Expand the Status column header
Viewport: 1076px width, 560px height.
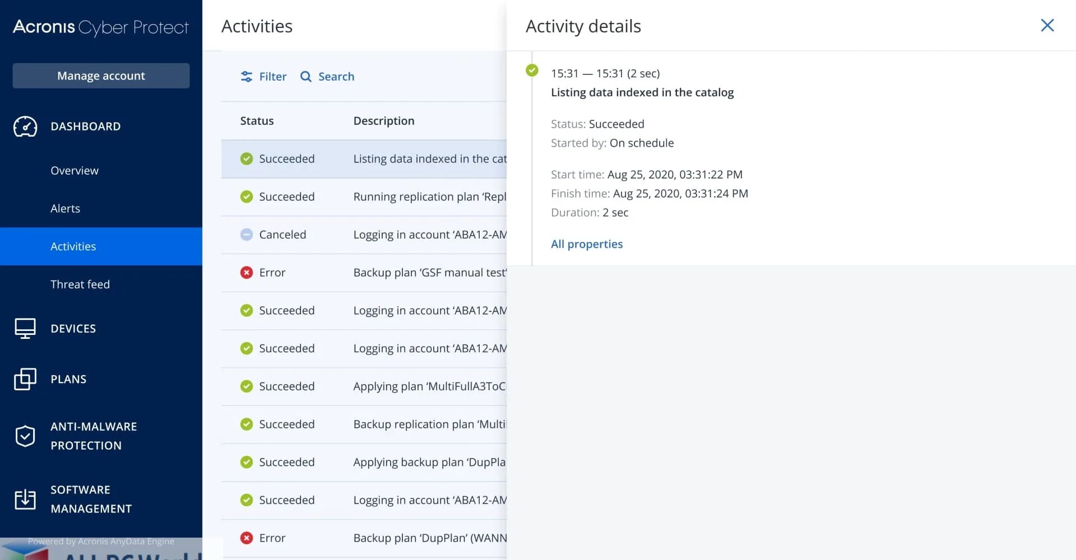tap(257, 120)
